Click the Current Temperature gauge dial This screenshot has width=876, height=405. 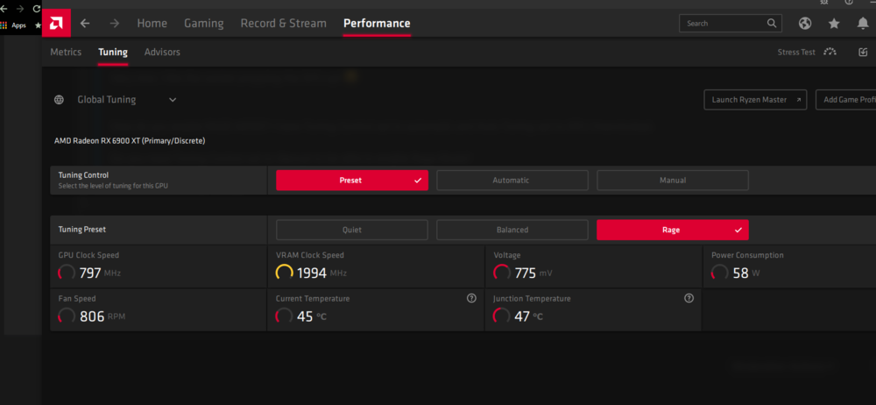(x=285, y=316)
